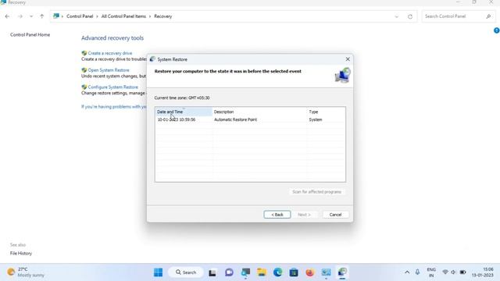Click the forward navigation arrow
This screenshot has height=281, width=500.
[x=20, y=16]
